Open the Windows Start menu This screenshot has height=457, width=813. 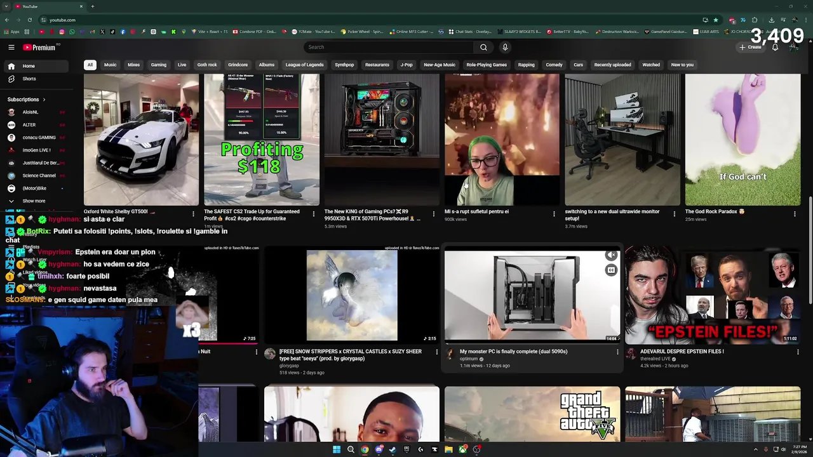(337, 449)
